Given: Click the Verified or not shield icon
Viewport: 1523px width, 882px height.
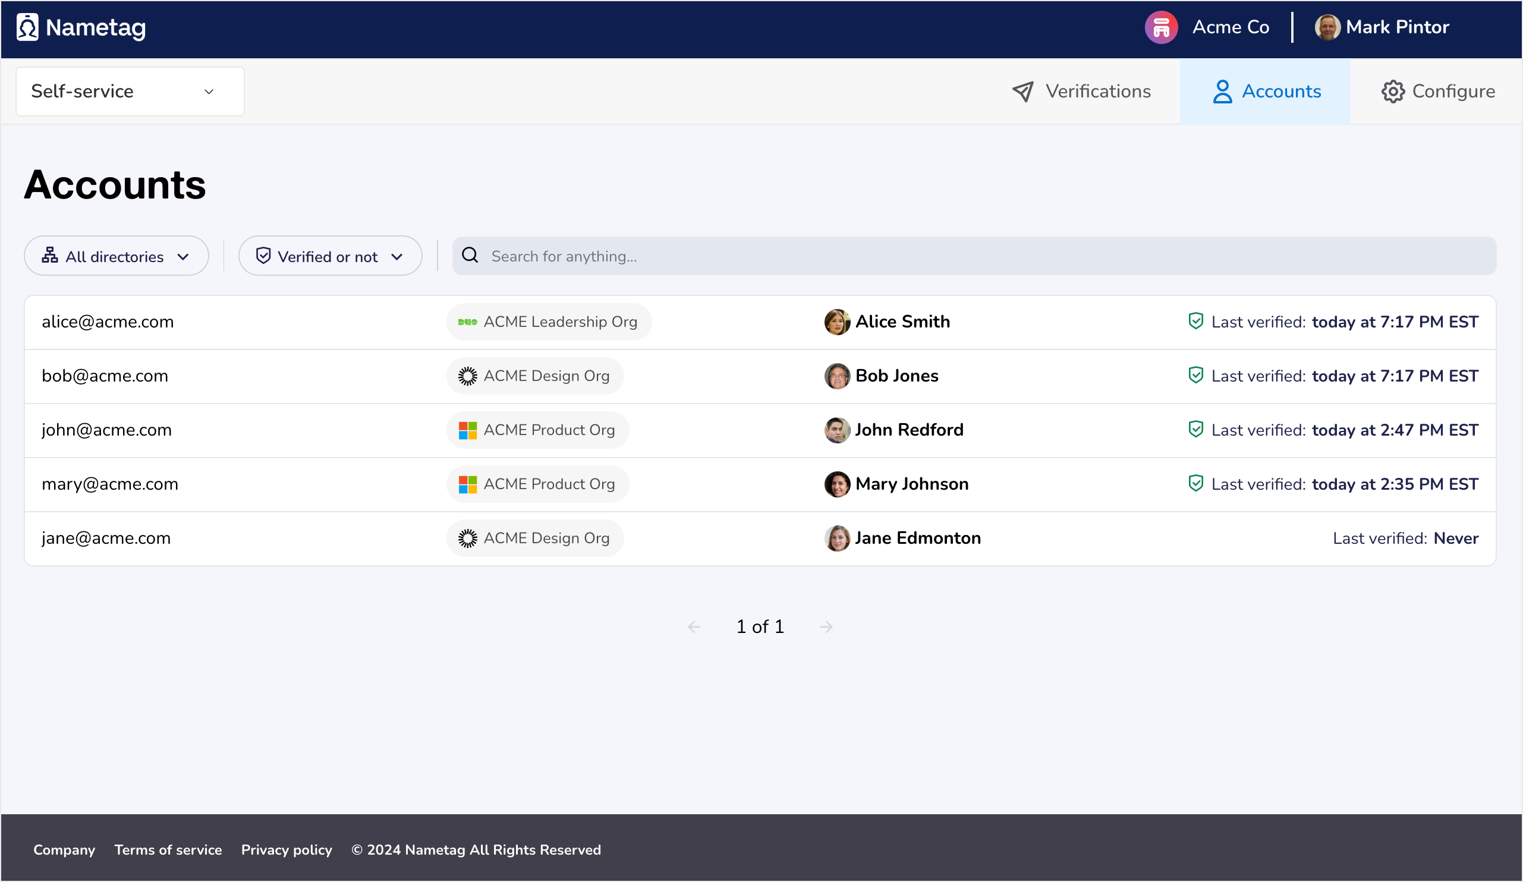Looking at the screenshot, I should click(263, 256).
